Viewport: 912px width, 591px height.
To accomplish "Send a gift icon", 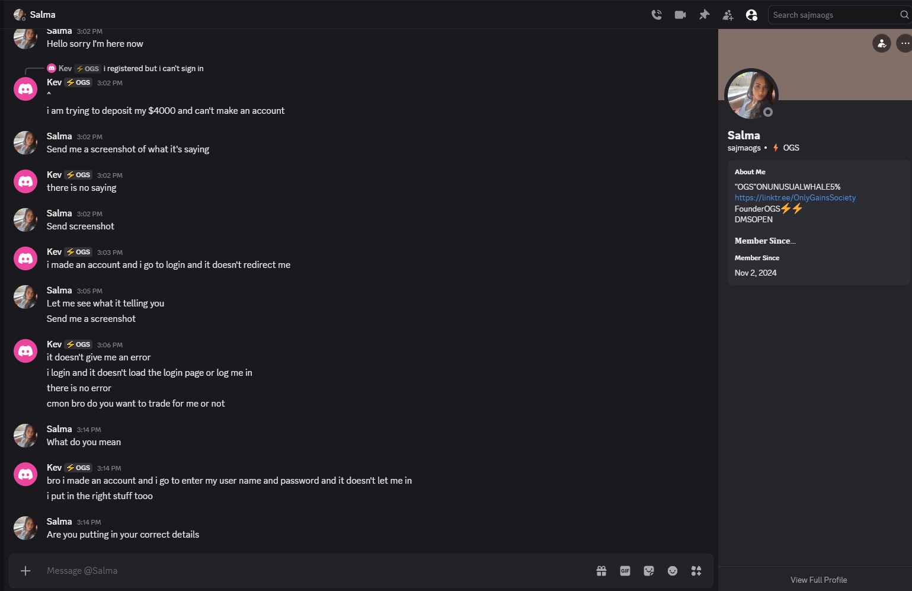I will (x=601, y=571).
